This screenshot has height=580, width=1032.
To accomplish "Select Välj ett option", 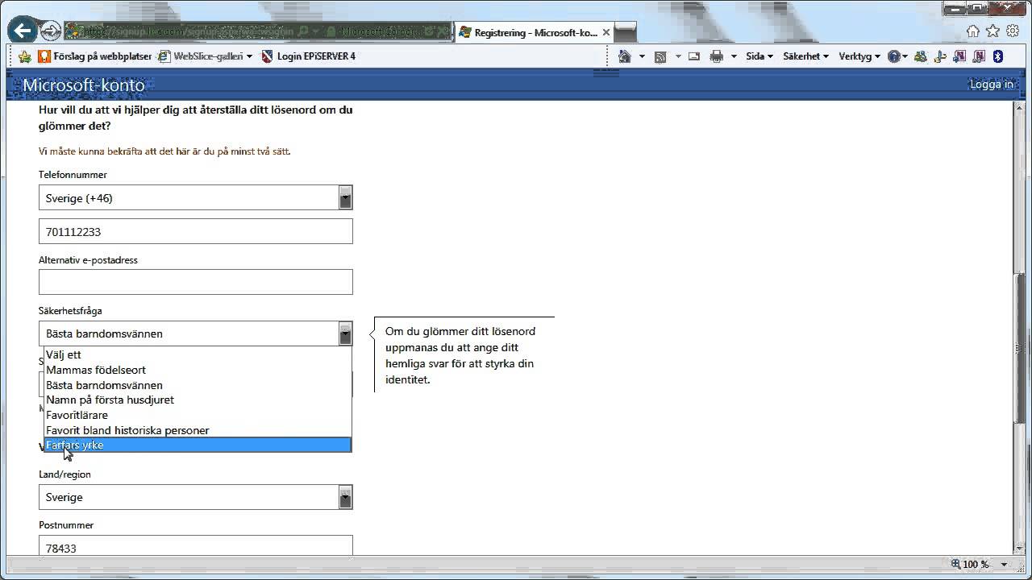I will [198, 354].
